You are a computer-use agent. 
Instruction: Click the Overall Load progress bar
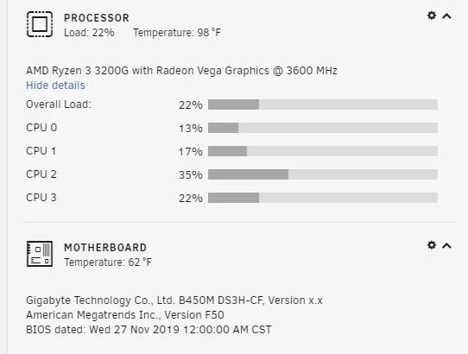point(323,104)
